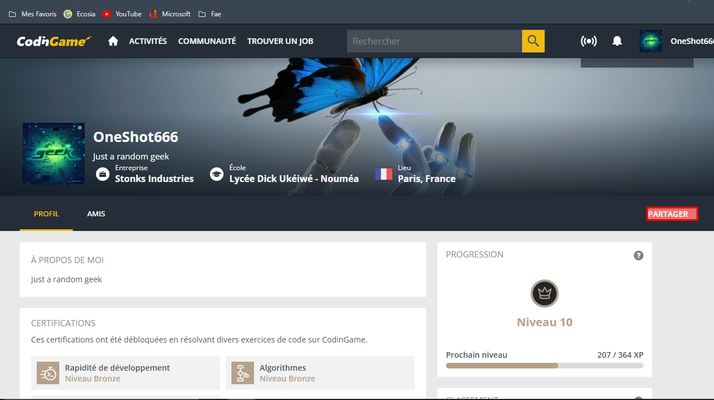The height and width of the screenshot is (400, 714).
Task: Open the COMMUNAUTÉ menu
Action: point(207,41)
